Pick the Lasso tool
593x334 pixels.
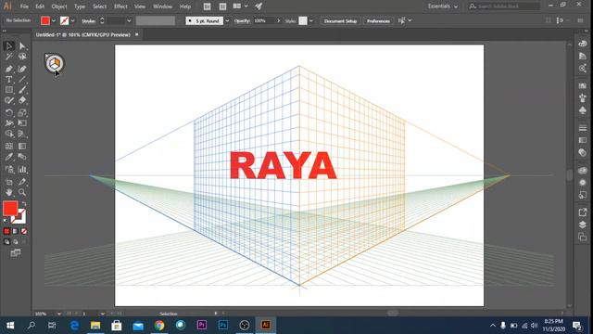click(22, 57)
